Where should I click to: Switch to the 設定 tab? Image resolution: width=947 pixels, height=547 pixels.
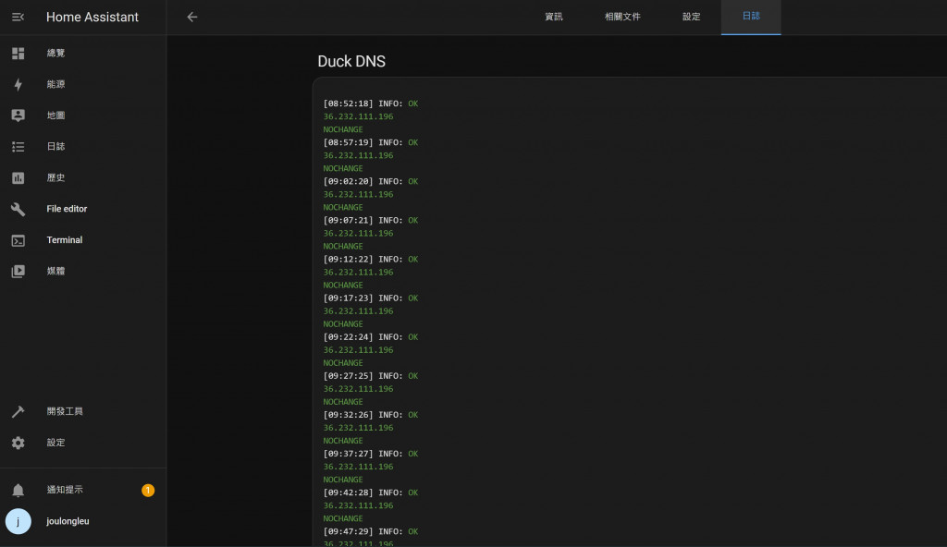(x=691, y=17)
